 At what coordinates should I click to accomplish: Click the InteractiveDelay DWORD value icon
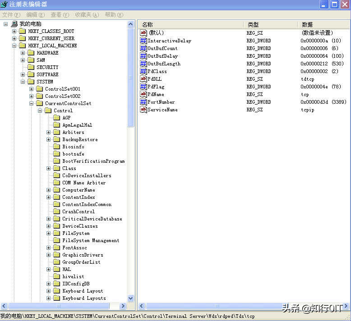click(143, 41)
